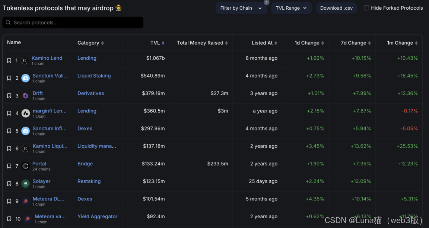Open the Liquidity mana... category link

96,146
